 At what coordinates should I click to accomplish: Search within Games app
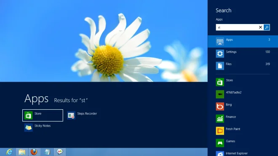pyautogui.click(x=243, y=143)
